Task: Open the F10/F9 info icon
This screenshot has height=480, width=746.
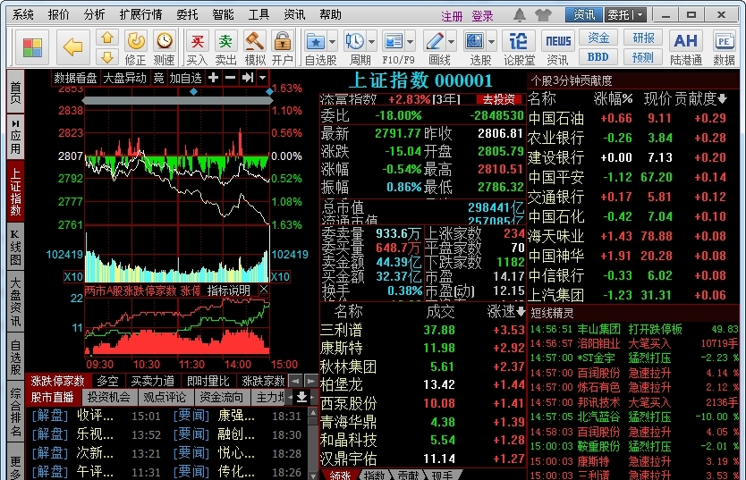Action: 394,42
